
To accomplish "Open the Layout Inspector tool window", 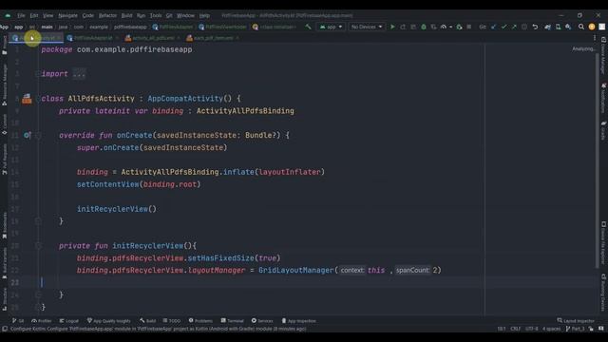I will [x=576, y=321].
